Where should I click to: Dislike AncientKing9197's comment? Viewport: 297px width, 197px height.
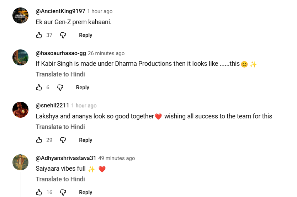[63, 35]
